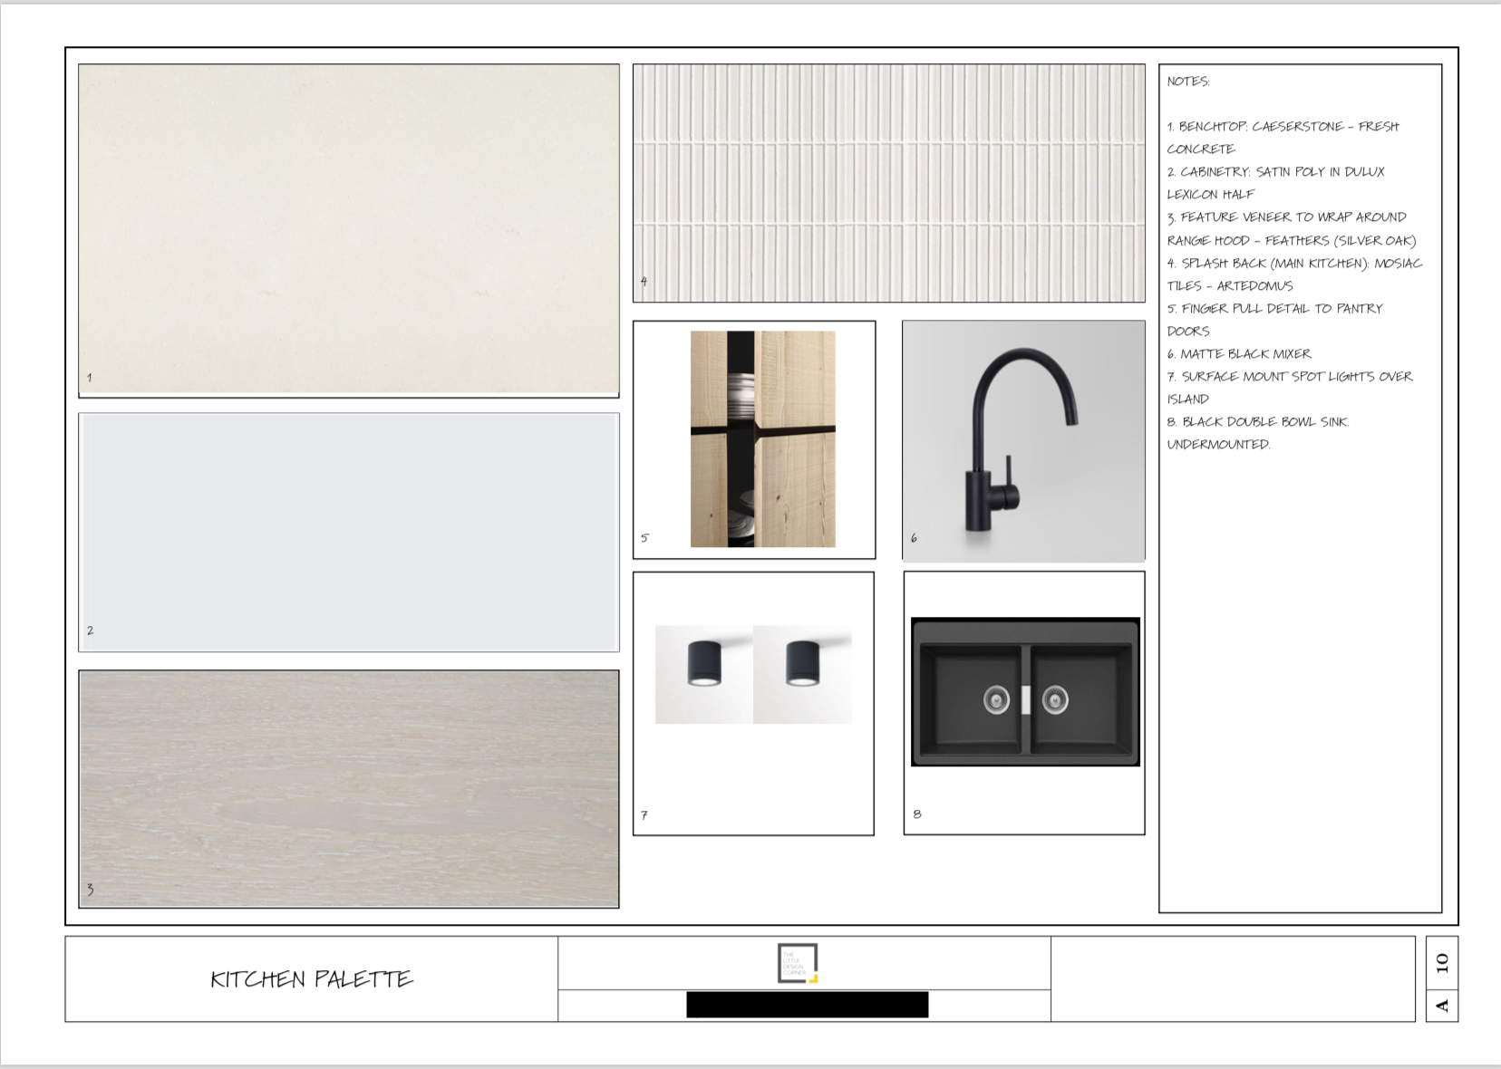This screenshot has width=1501, height=1069.
Task: Select the Caesarstone benchtop sample image numbered 1
Action: coord(349,230)
